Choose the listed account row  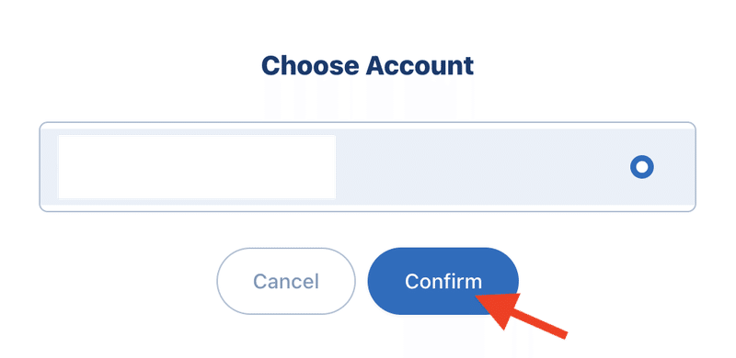[x=367, y=167]
